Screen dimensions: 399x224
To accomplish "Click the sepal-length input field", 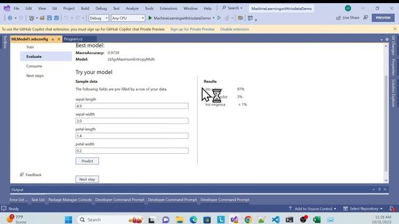I will pyautogui.click(x=132, y=106).
